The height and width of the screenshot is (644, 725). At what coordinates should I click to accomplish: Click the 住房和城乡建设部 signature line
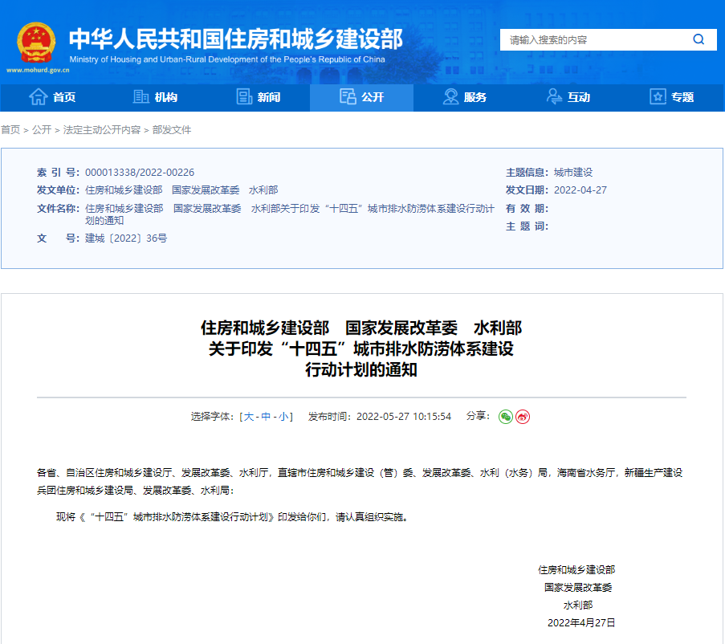click(x=576, y=570)
